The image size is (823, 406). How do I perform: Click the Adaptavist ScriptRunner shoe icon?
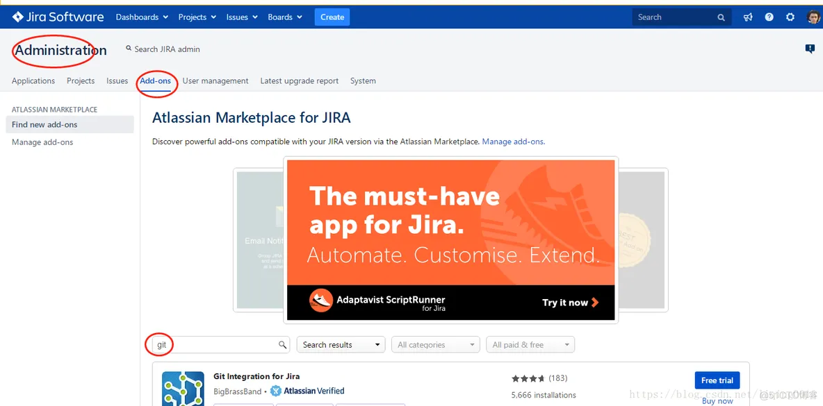tap(320, 301)
